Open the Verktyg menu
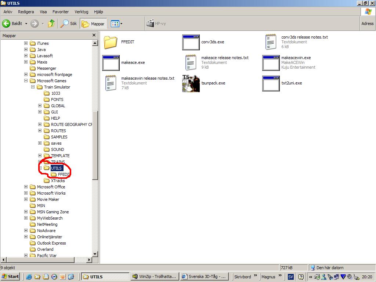This screenshot has width=376, height=282. [81, 12]
